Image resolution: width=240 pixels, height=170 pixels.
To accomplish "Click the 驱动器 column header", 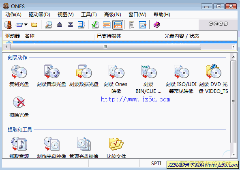I will (x=13, y=36).
